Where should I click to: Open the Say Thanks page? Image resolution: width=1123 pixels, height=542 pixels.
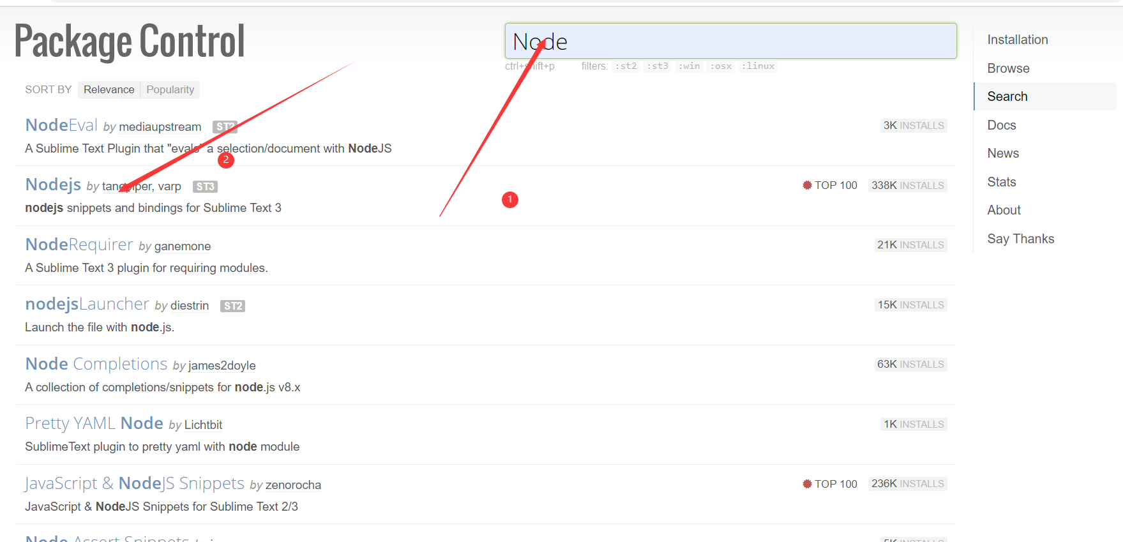(x=1020, y=239)
